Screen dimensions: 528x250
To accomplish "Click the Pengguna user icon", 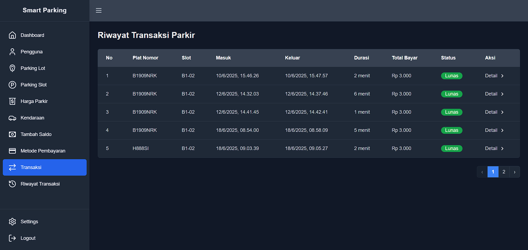I will [12, 52].
